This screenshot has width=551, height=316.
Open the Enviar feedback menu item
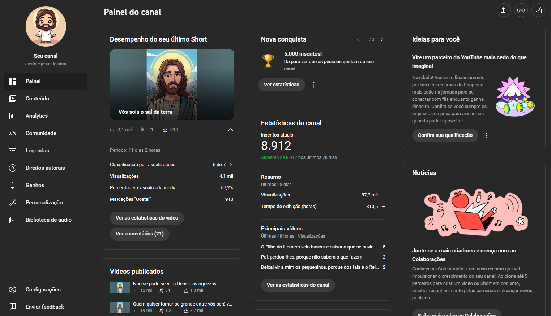tap(46, 307)
